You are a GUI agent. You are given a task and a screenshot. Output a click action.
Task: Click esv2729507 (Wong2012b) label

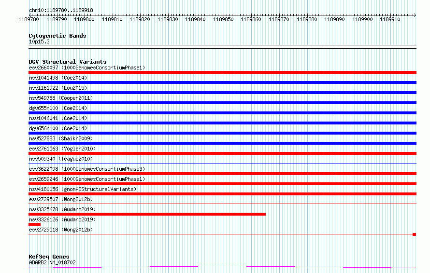(x=61, y=199)
